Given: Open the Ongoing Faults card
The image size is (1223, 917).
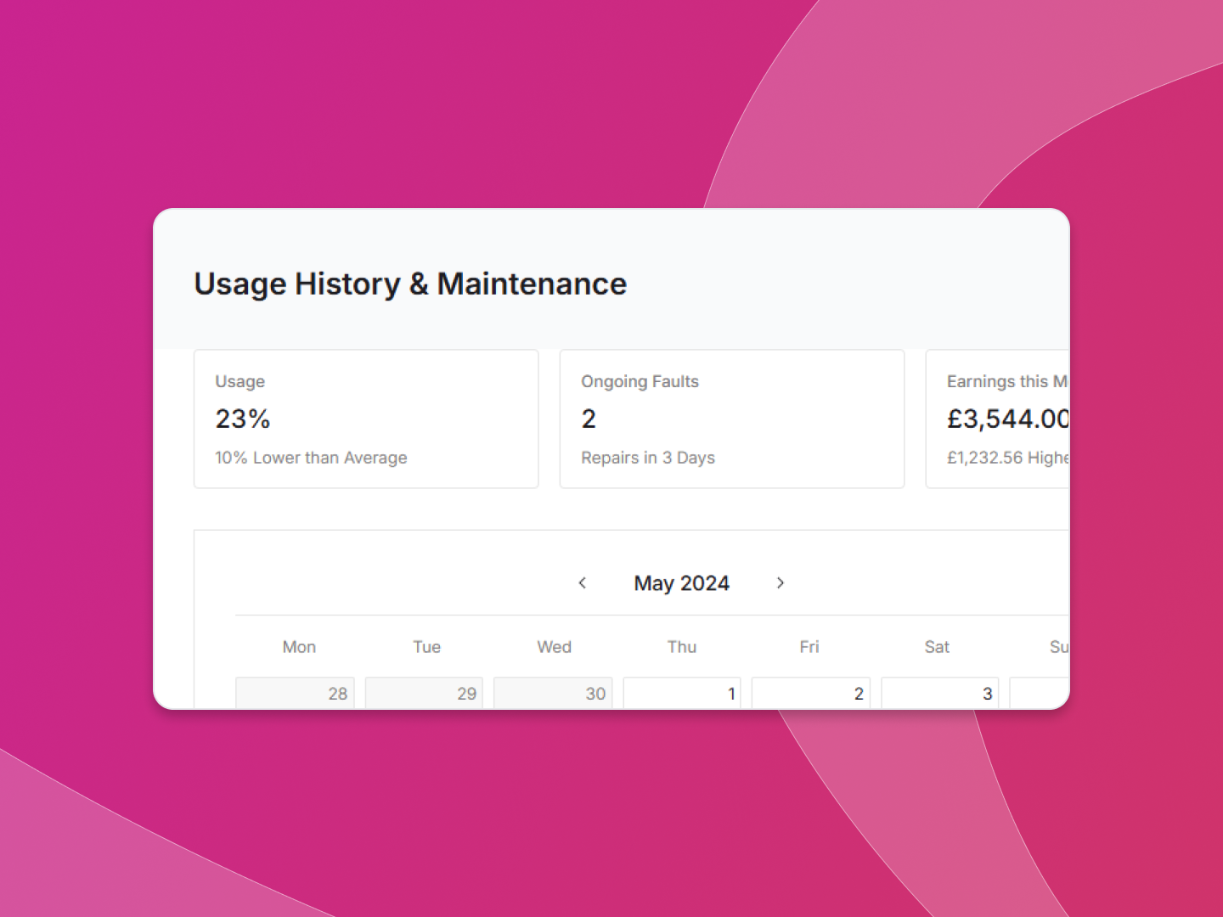Looking at the screenshot, I should pyautogui.click(x=731, y=419).
